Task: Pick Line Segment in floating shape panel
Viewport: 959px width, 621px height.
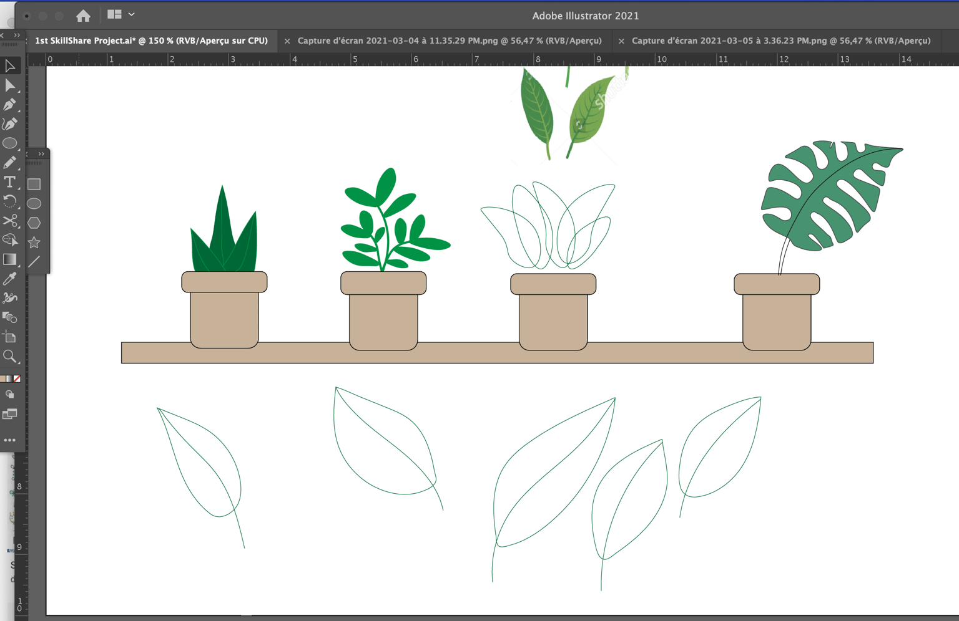Action: (34, 261)
